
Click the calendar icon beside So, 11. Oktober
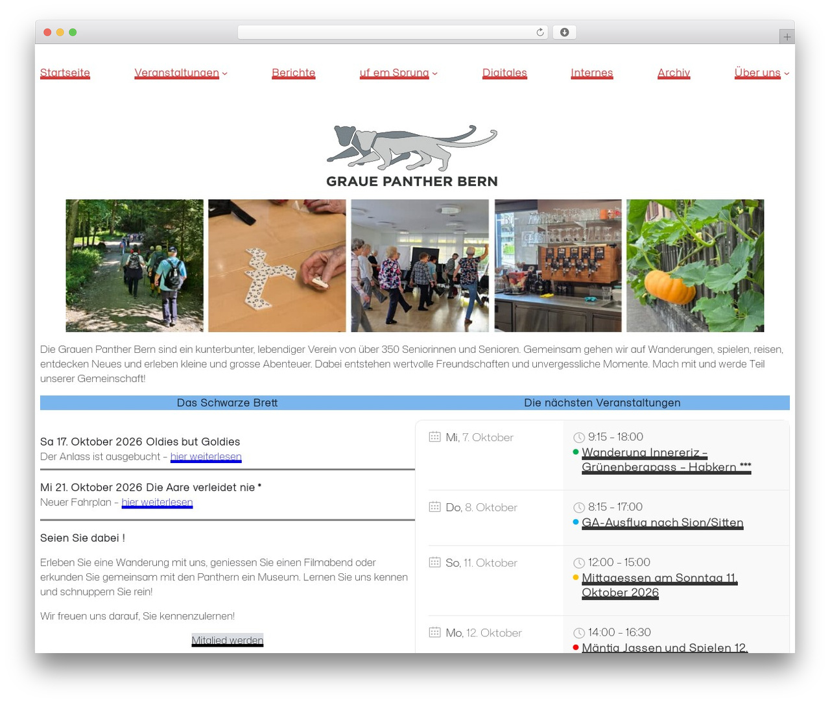click(x=434, y=562)
